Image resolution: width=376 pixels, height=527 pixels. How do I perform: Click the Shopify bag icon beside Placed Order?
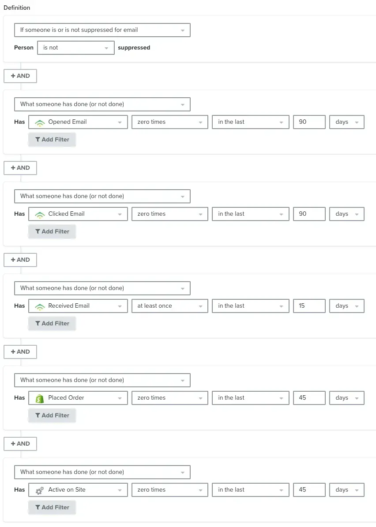[40, 398]
